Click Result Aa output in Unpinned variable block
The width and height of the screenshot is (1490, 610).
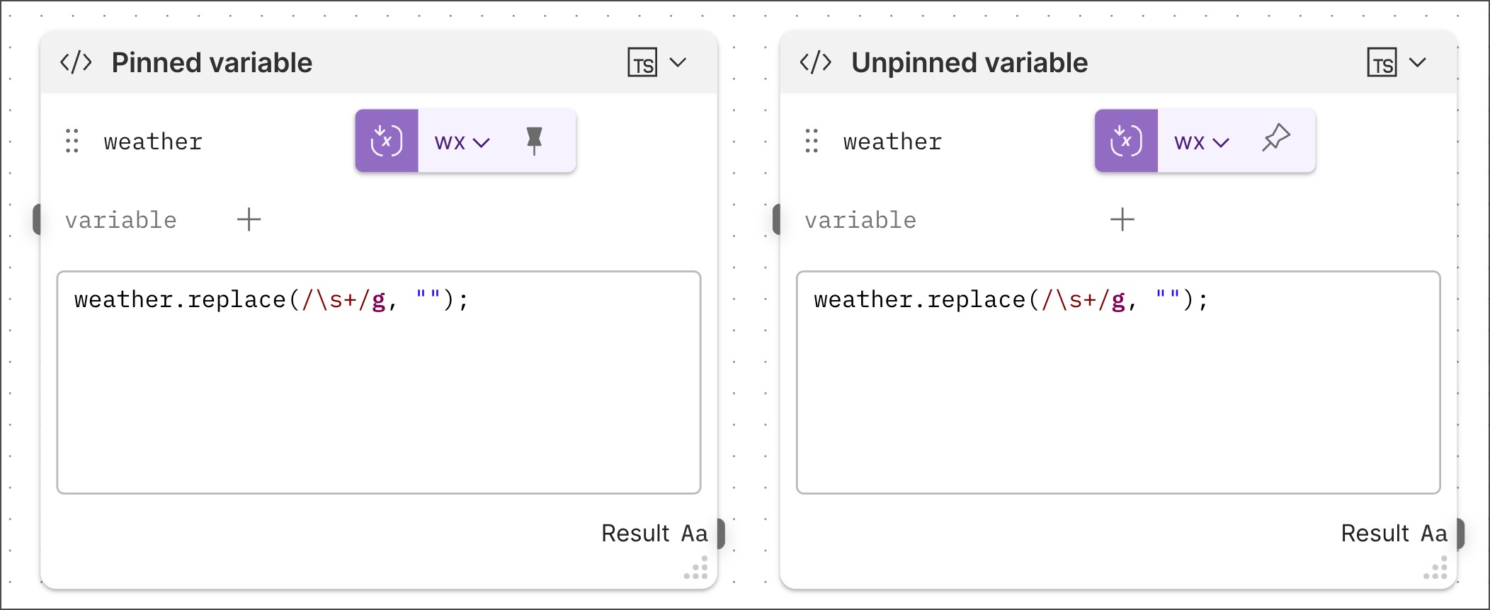click(1394, 533)
